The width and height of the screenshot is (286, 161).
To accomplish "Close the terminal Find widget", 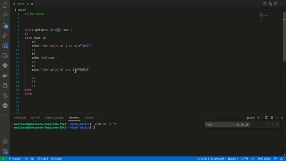I will [x=277, y=125].
